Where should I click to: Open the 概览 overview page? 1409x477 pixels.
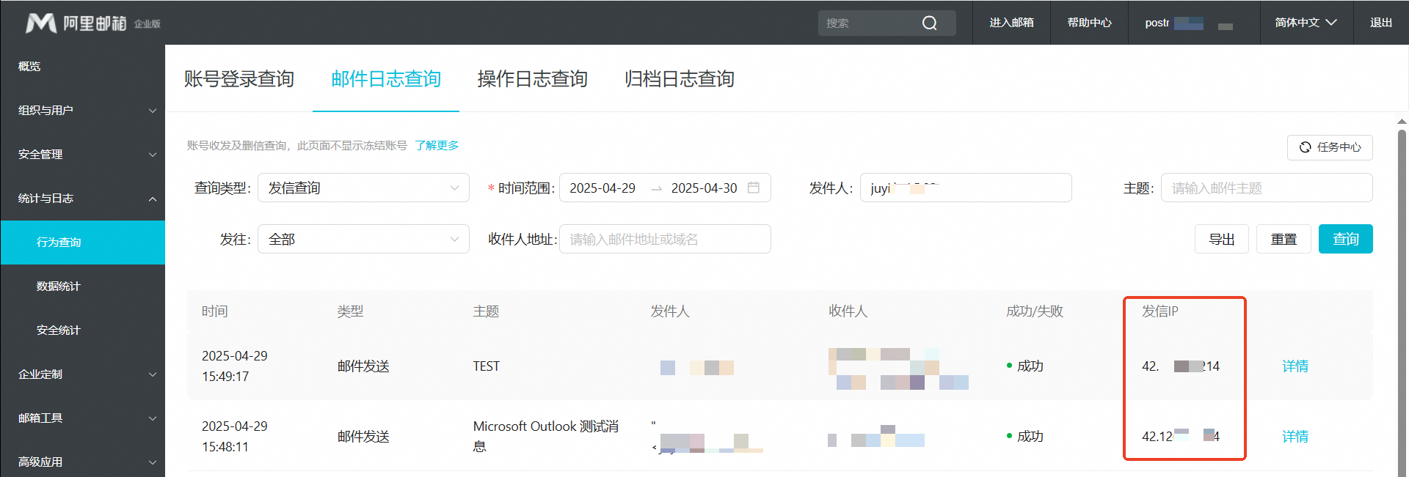[x=29, y=66]
